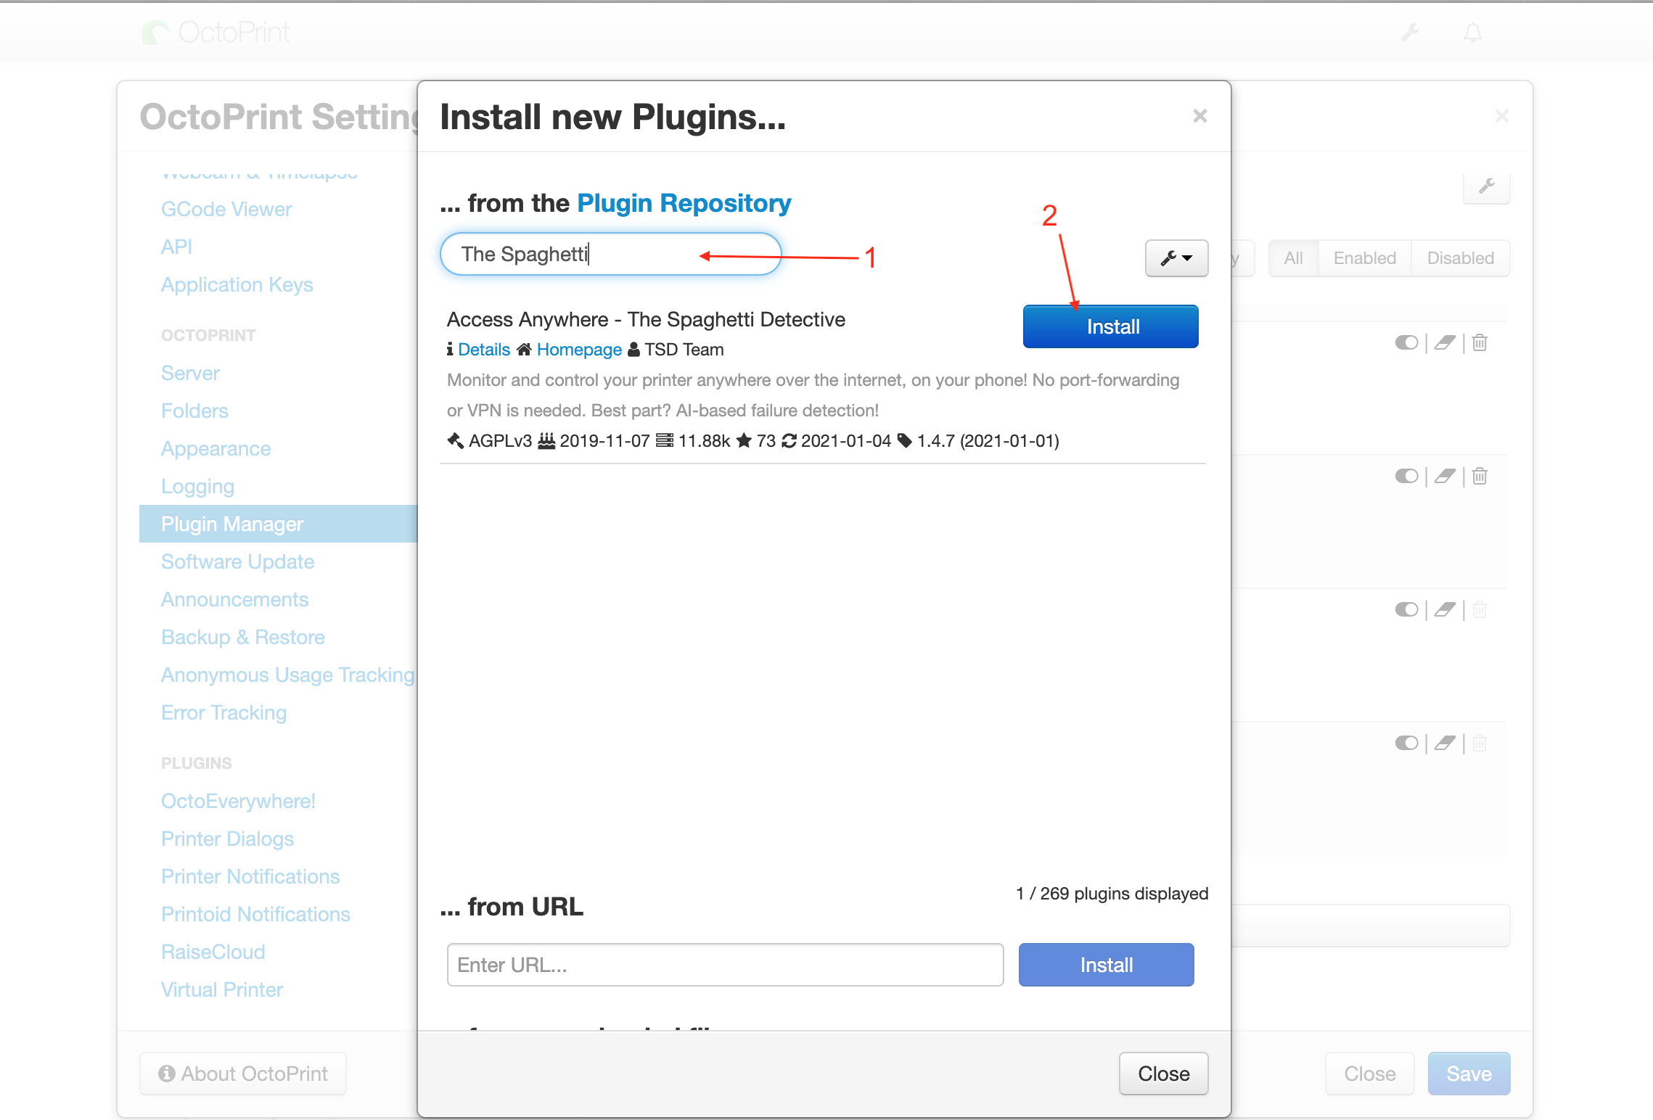Toggle the first plugin's enable switch
1653x1120 pixels.
point(1406,342)
